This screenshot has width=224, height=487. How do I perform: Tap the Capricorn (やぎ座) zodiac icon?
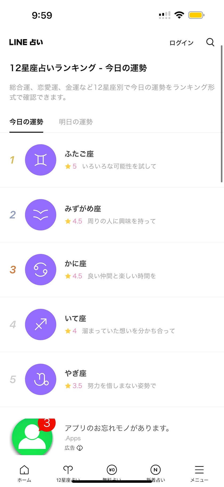(x=41, y=379)
